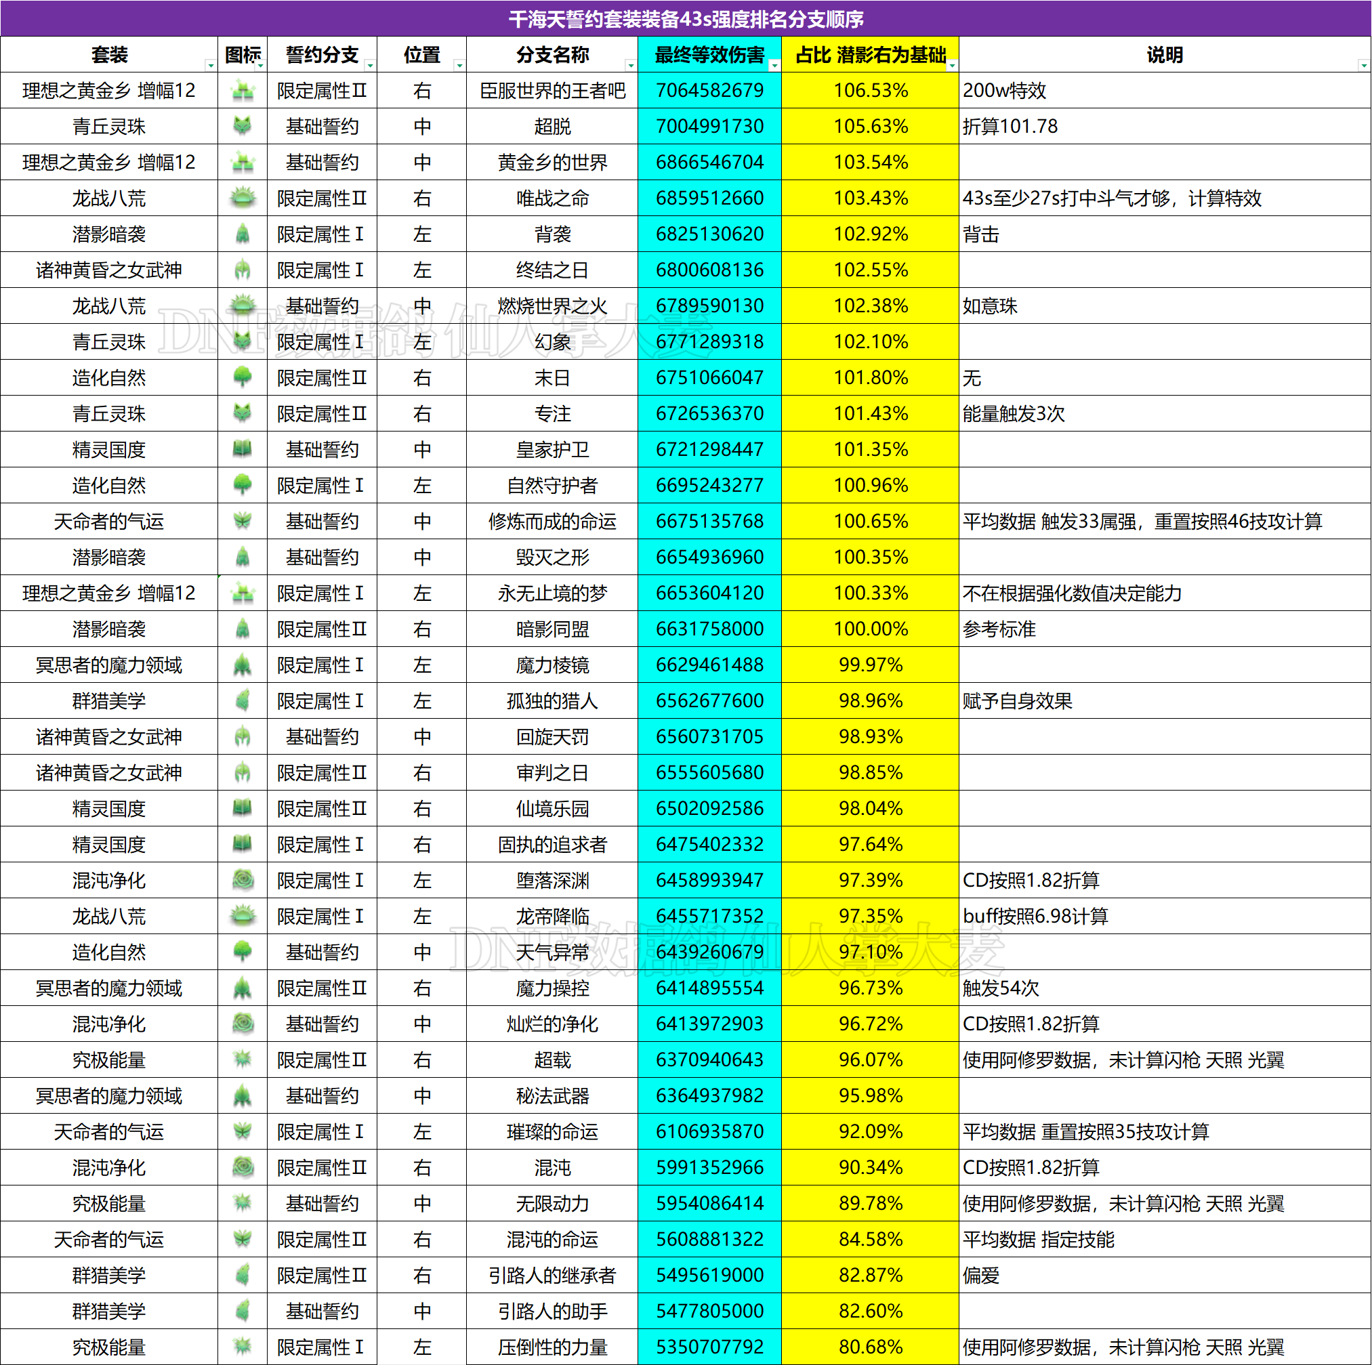Viewport: 1372px width, 1365px height.
Task: Open the 套装 column filter dropdown
Action: [x=210, y=65]
